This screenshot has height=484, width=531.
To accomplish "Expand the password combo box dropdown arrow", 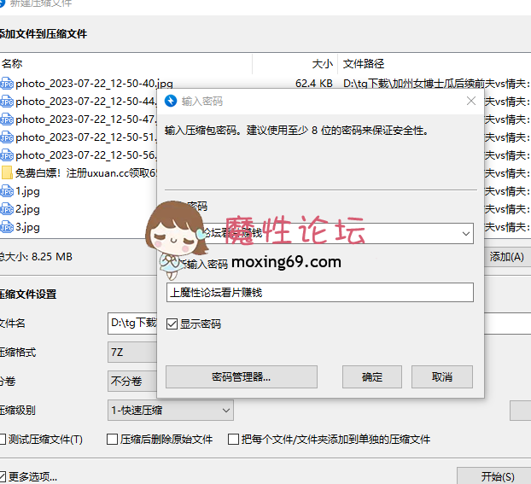I will 464,232.
